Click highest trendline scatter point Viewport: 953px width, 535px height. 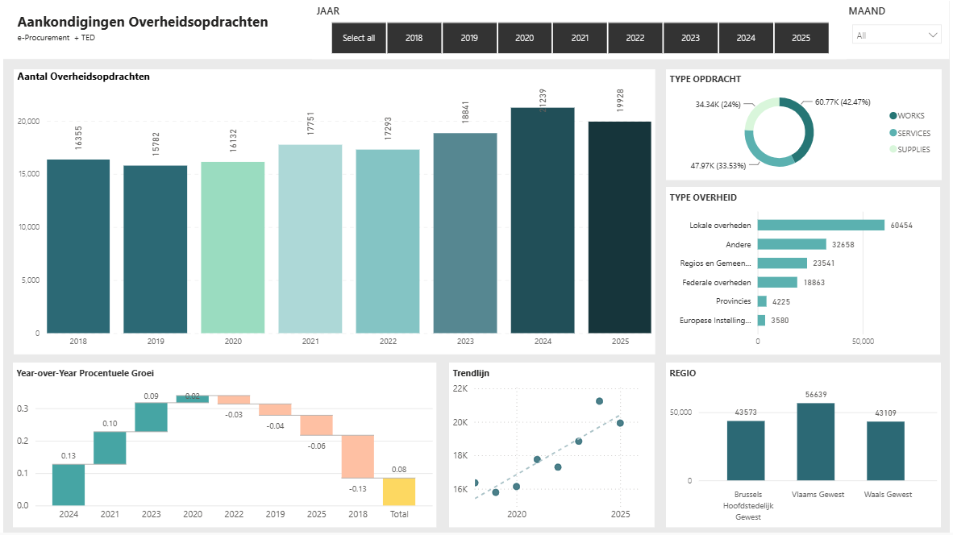pyautogui.click(x=599, y=401)
